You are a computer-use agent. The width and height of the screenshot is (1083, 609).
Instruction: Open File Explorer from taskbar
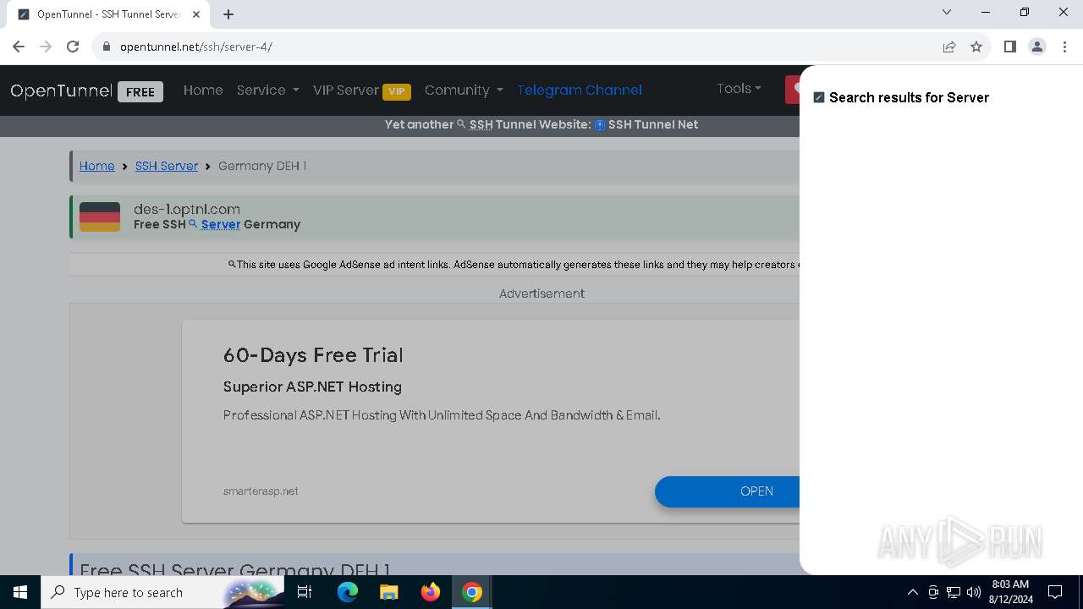tap(388, 592)
